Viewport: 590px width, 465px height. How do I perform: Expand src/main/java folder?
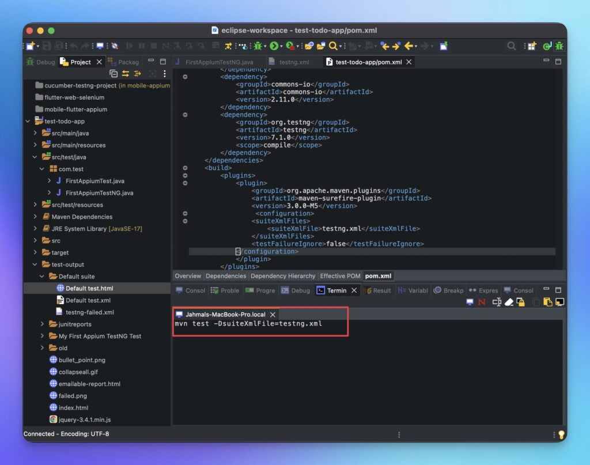[35, 133]
